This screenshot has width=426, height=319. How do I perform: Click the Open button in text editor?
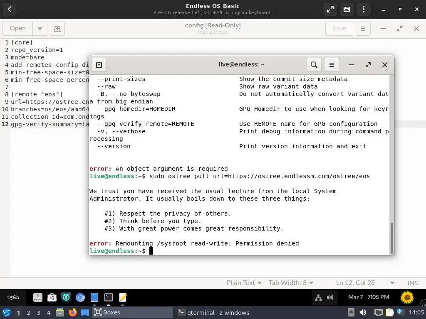coord(17,29)
